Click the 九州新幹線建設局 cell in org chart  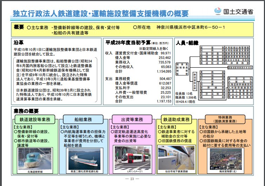[x=240, y=88]
